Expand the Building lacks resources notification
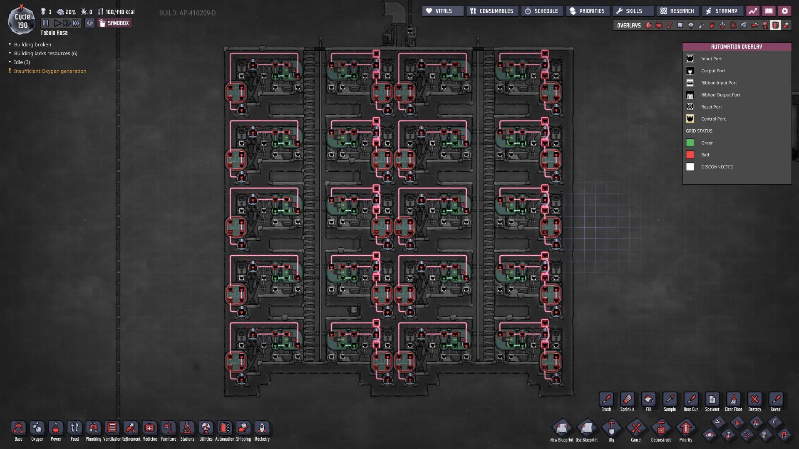Viewport: 799px width, 449px height. pyautogui.click(x=45, y=53)
